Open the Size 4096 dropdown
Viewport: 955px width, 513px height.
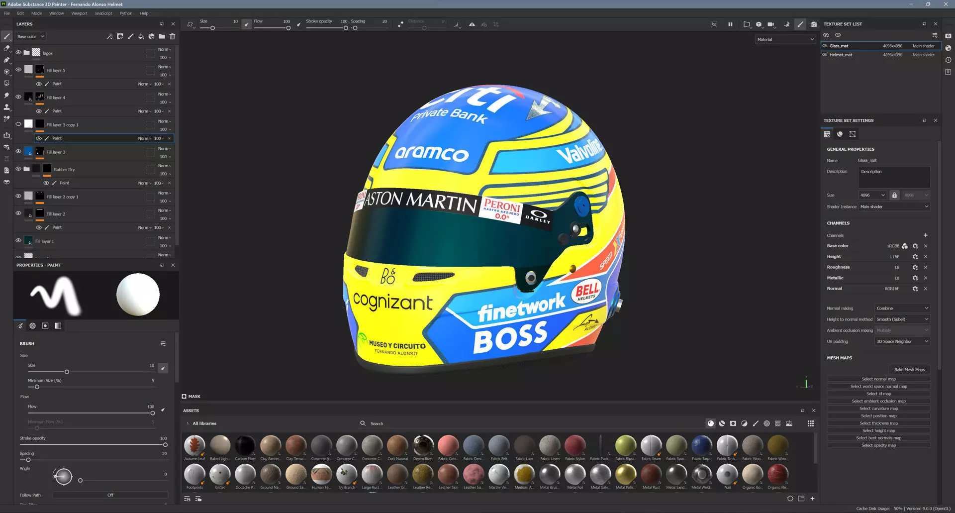(x=872, y=195)
